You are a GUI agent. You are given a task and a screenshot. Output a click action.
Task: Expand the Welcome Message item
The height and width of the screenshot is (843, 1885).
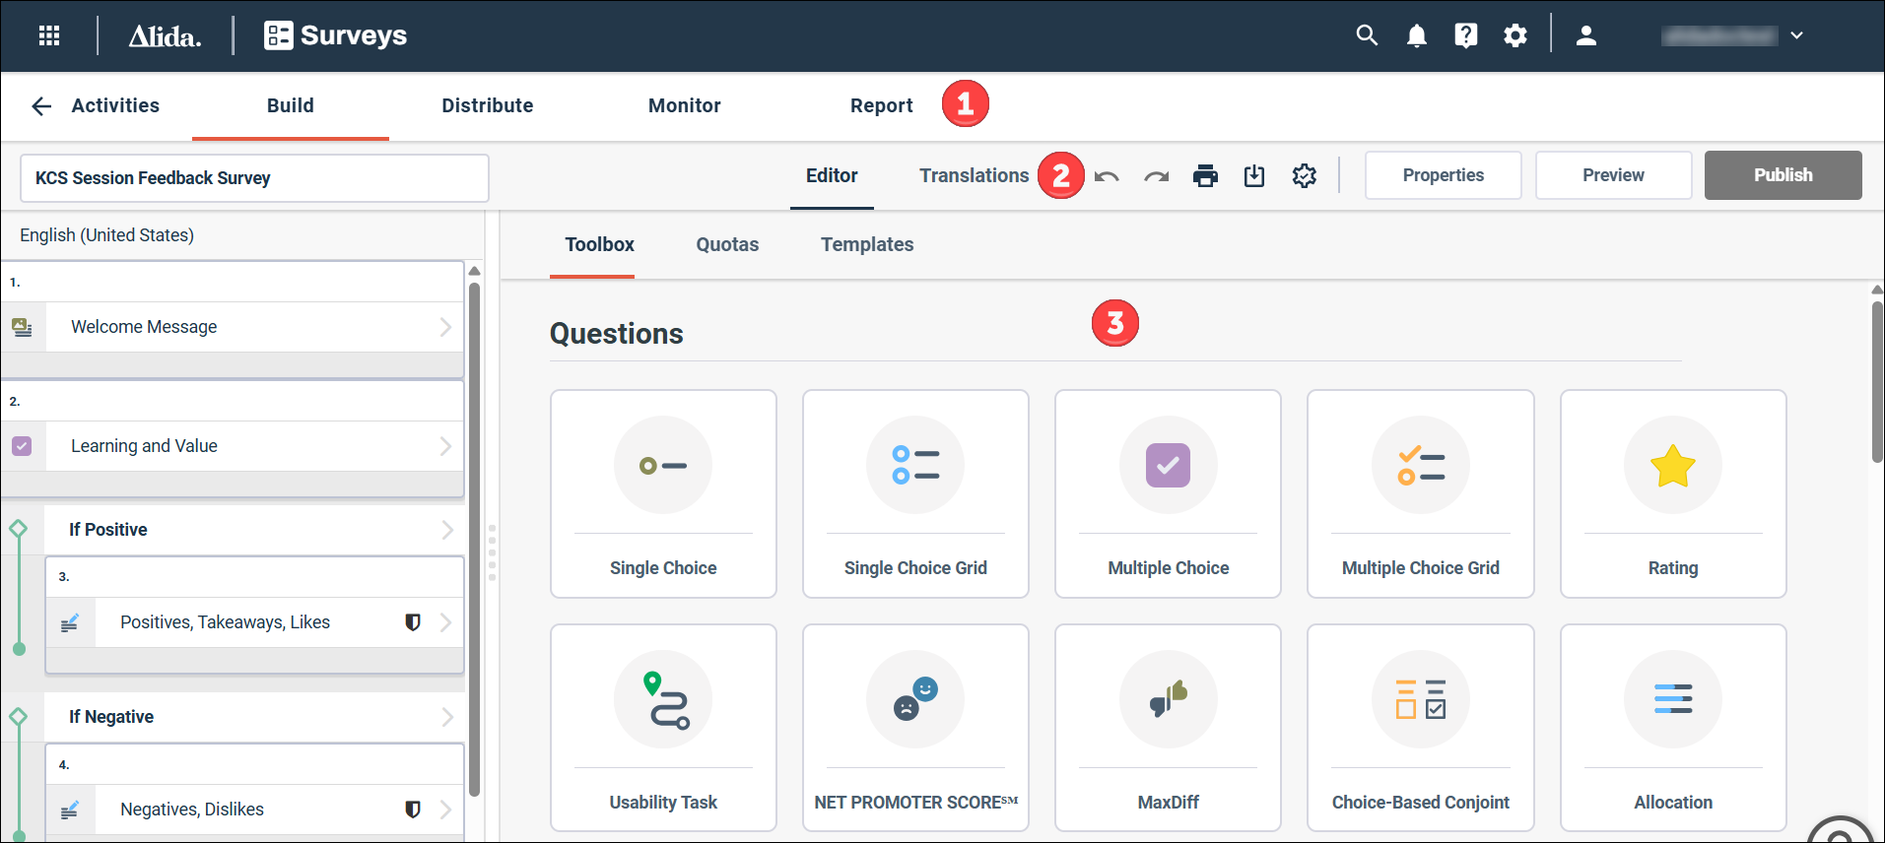coord(445,327)
